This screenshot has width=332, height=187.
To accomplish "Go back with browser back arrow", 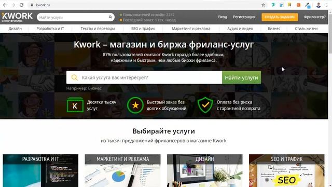I will click(x=5, y=5).
